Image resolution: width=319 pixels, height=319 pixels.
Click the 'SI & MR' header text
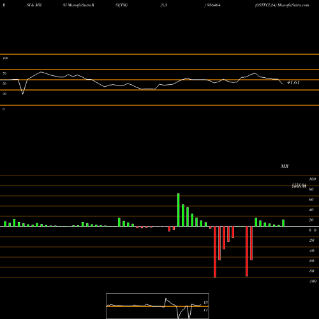click(34, 5)
